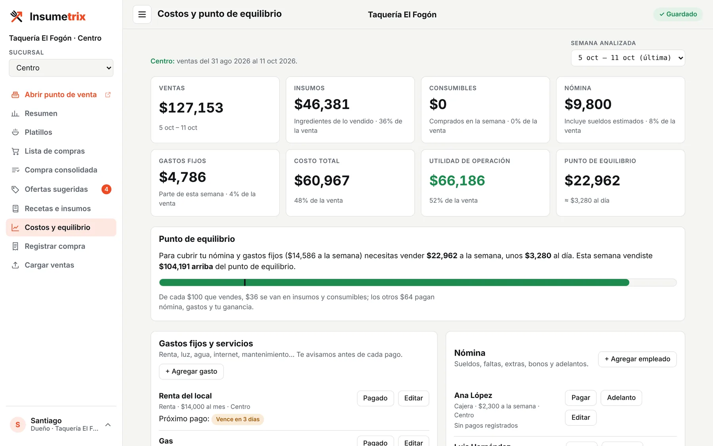Click the external link icon after Abrir punto de venta
This screenshot has width=713, height=446.
point(108,95)
